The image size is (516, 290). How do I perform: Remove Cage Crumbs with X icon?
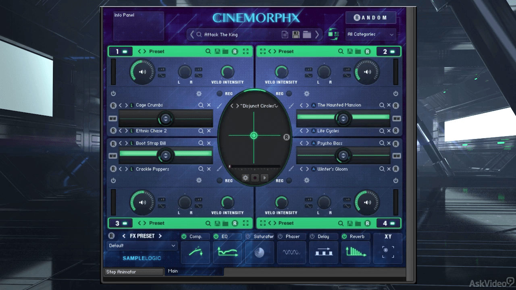[x=209, y=105]
